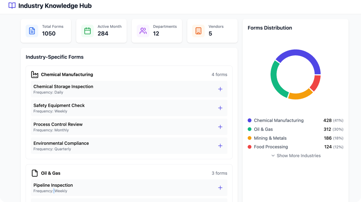Click the chevron beside Show More Industries
The image size is (361, 202).
click(x=273, y=156)
